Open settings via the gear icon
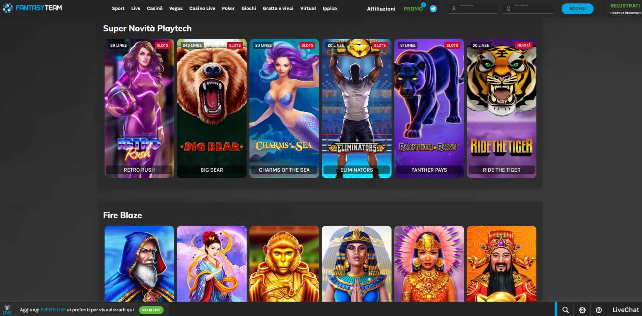 tap(582, 310)
